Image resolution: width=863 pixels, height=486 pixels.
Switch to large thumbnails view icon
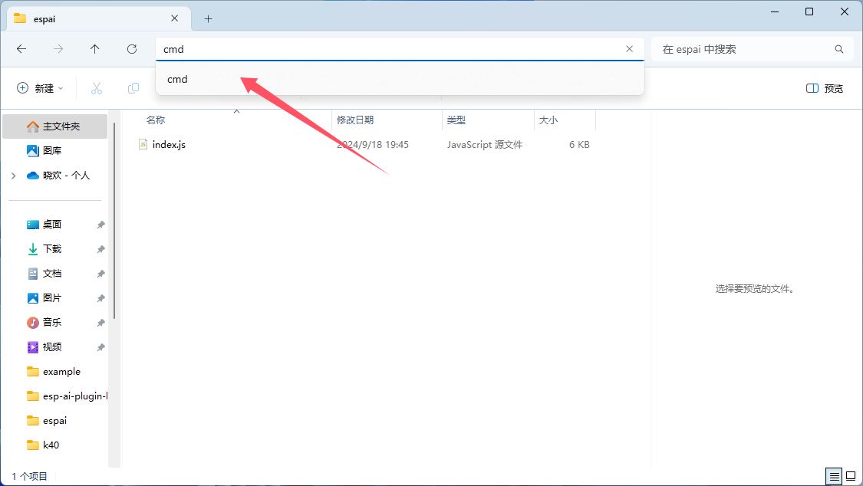coord(850,476)
